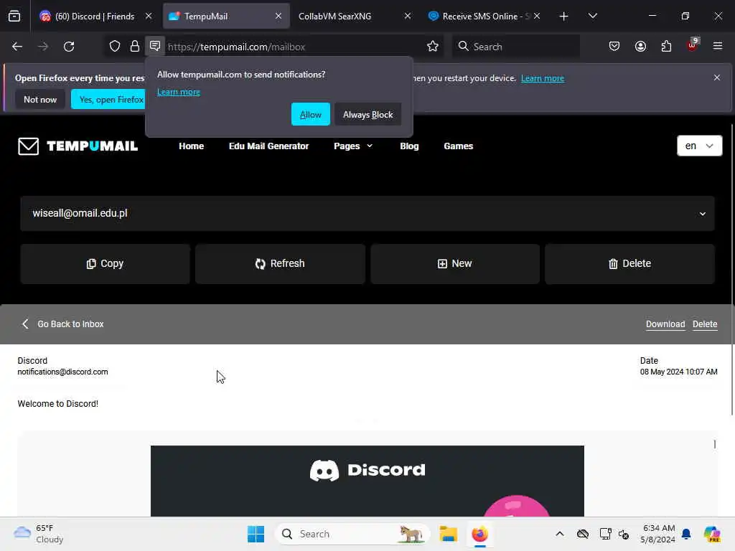Close the Discord Friends tab
This screenshot has width=735, height=551.
click(x=149, y=16)
